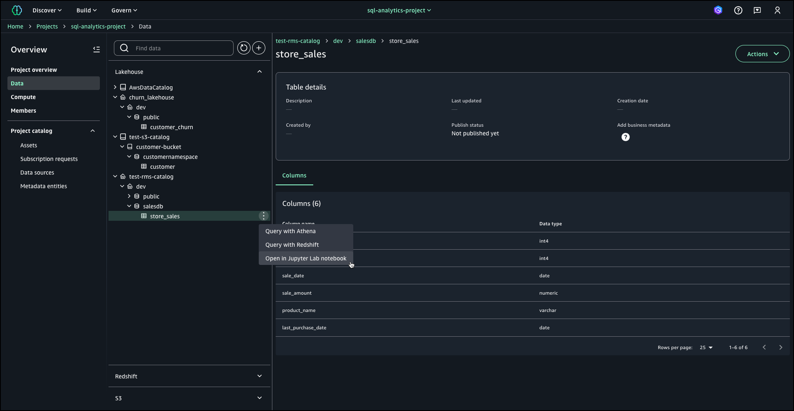Image resolution: width=794 pixels, height=411 pixels.
Task: Select the customer_churn table row
Action: (x=189, y=127)
